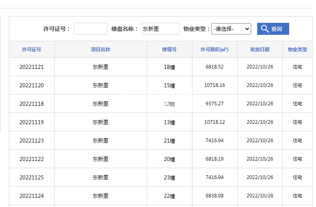
Task: Click building cell 22幢
Action: pyautogui.click(x=169, y=196)
